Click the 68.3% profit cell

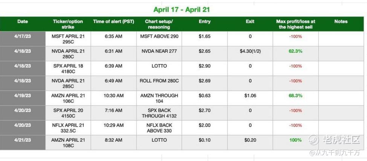point(295,96)
